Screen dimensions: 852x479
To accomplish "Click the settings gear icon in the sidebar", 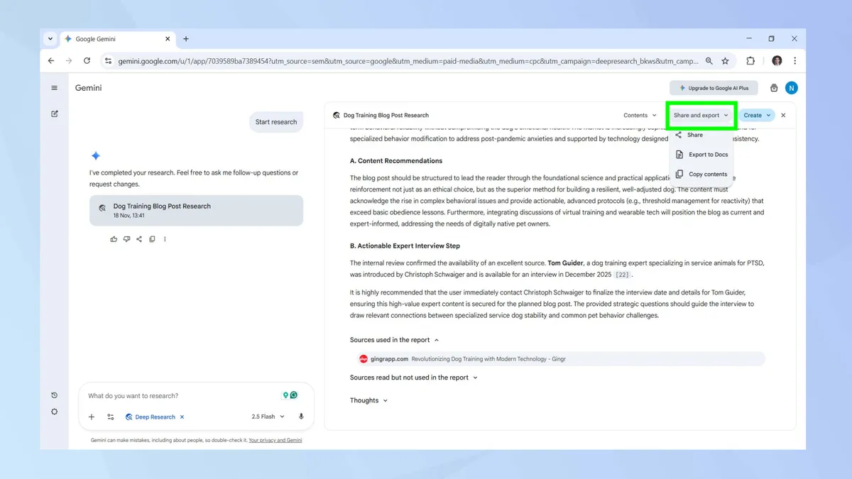I will (54, 412).
